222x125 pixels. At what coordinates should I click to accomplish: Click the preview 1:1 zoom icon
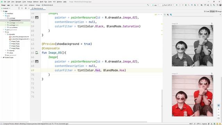coord(219,115)
